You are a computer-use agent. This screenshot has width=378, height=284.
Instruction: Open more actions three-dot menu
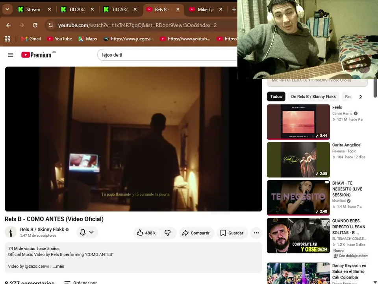click(256, 233)
